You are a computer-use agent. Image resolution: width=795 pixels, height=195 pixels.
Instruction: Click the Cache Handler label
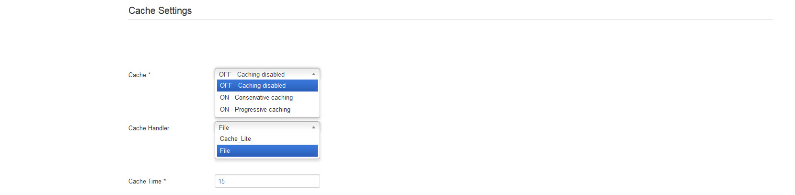tap(149, 128)
